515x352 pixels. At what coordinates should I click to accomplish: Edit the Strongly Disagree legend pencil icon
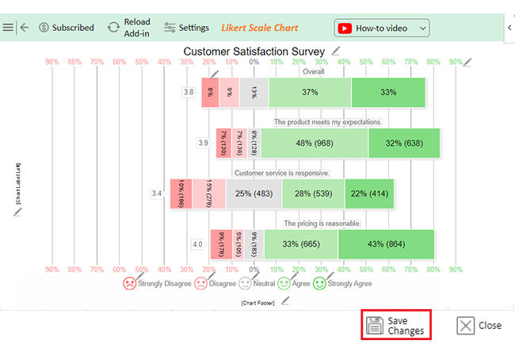tap(140, 275)
